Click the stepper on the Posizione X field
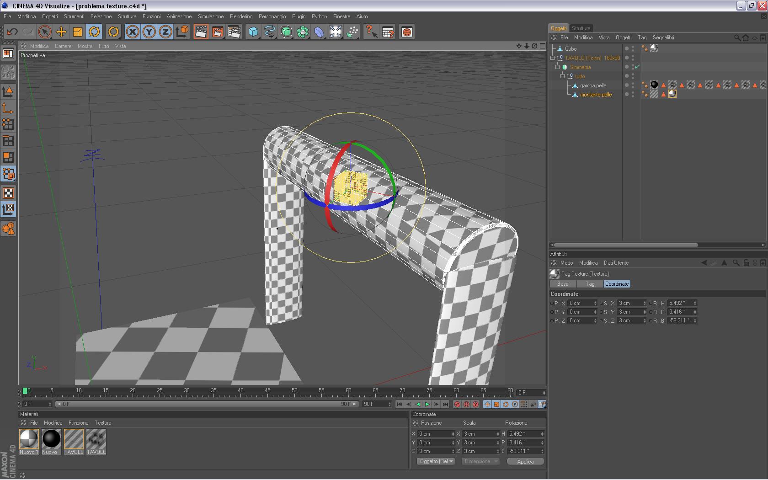Screen dimensions: 768x480 coord(453,434)
